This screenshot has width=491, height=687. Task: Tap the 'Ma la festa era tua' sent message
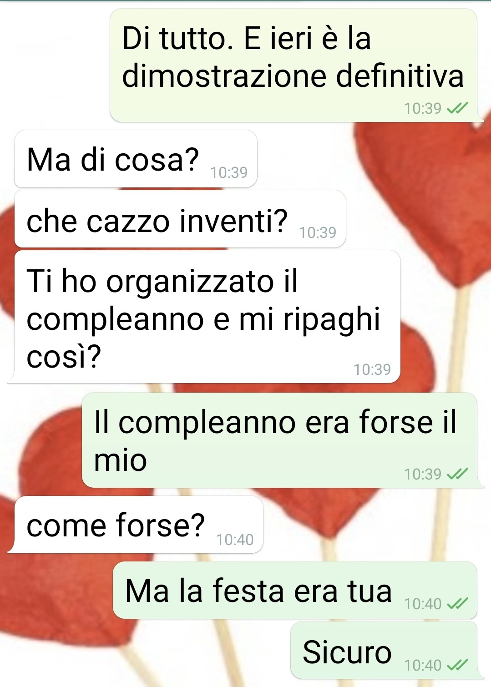(295, 590)
